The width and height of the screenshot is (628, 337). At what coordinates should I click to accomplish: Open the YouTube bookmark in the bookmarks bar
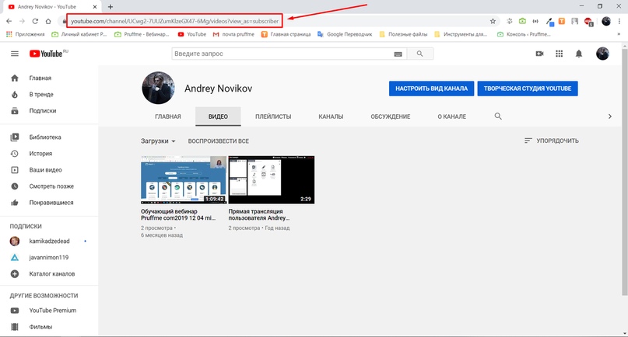192,34
